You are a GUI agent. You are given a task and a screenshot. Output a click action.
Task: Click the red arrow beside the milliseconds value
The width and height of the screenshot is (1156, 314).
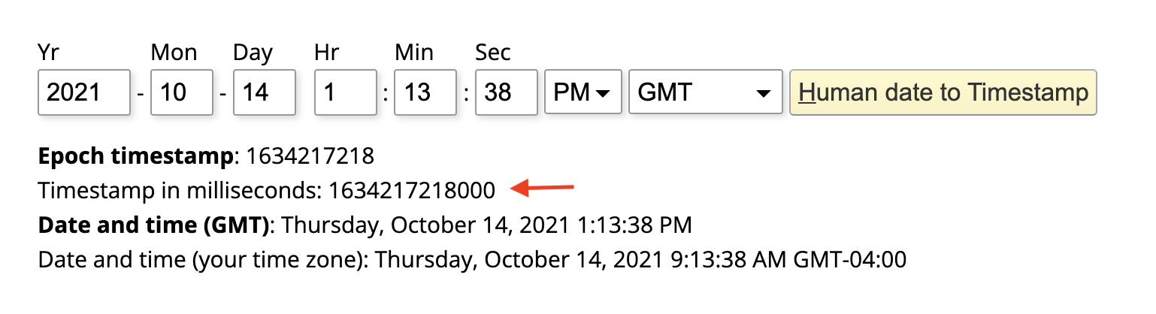542,189
